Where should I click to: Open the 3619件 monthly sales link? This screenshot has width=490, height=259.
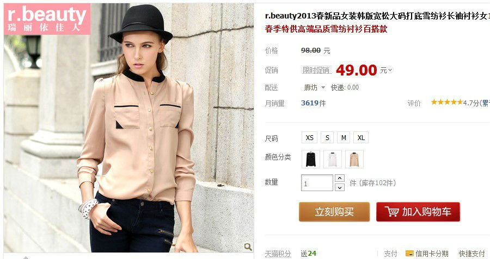[x=314, y=103]
